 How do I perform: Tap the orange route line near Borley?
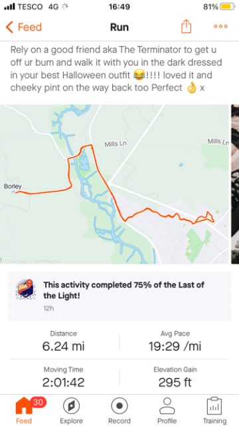point(43,192)
